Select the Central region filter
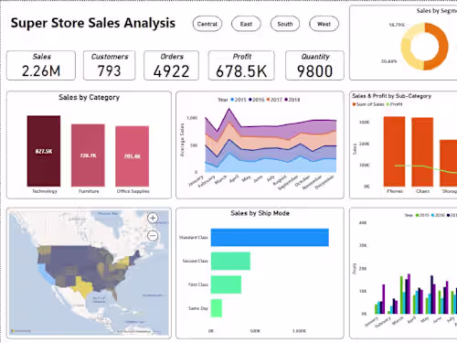 pyautogui.click(x=207, y=24)
